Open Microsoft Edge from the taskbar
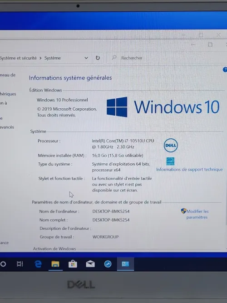The width and height of the screenshot is (227, 303). [38, 264]
